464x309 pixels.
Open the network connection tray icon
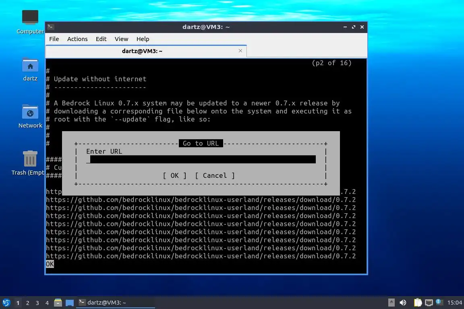click(429, 303)
